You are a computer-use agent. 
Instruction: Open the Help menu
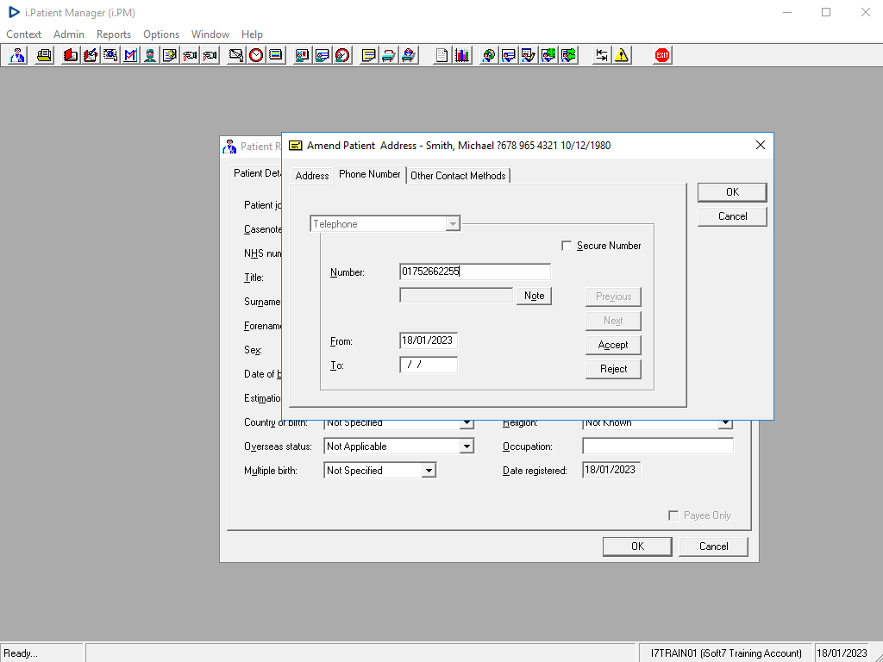pos(253,34)
